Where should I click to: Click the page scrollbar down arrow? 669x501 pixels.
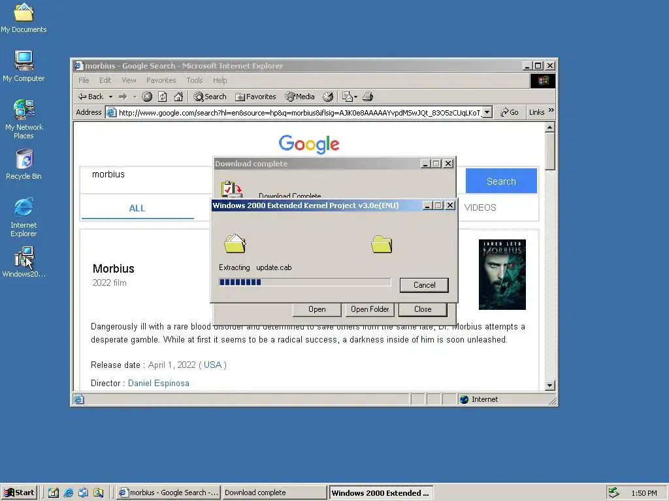pyautogui.click(x=549, y=385)
